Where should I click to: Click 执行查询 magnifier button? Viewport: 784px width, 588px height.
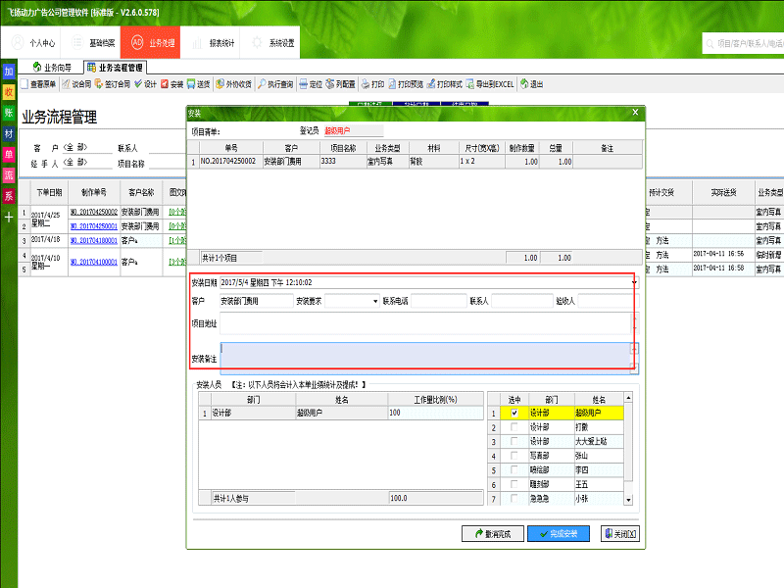click(275, 84)
